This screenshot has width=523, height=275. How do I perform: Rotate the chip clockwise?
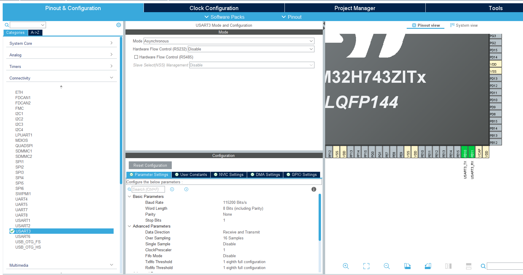(407, 266)
